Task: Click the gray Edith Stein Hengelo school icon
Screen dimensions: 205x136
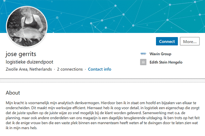Action: (x=143, y=62)
